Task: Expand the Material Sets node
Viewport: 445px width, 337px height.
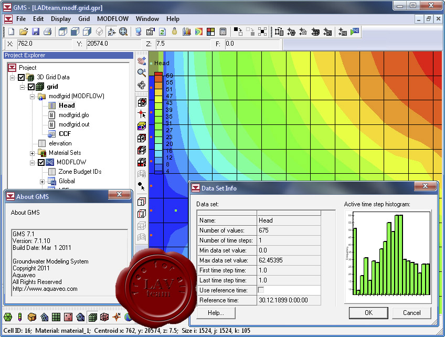Action: pos(33,153)
